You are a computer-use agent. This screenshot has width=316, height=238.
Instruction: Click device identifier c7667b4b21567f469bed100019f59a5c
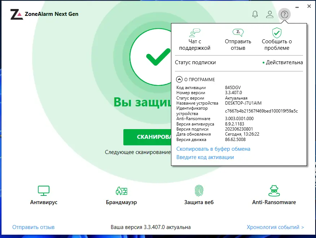(261, 111)
